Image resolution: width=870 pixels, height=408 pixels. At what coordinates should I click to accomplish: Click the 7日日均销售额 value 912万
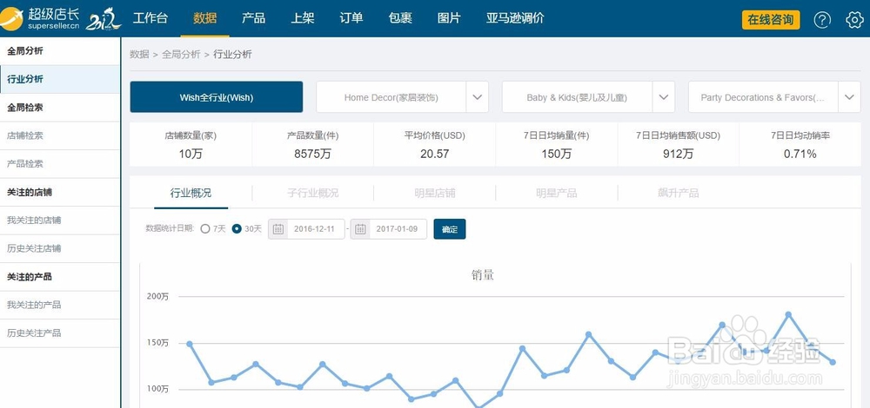pos(678,154)
